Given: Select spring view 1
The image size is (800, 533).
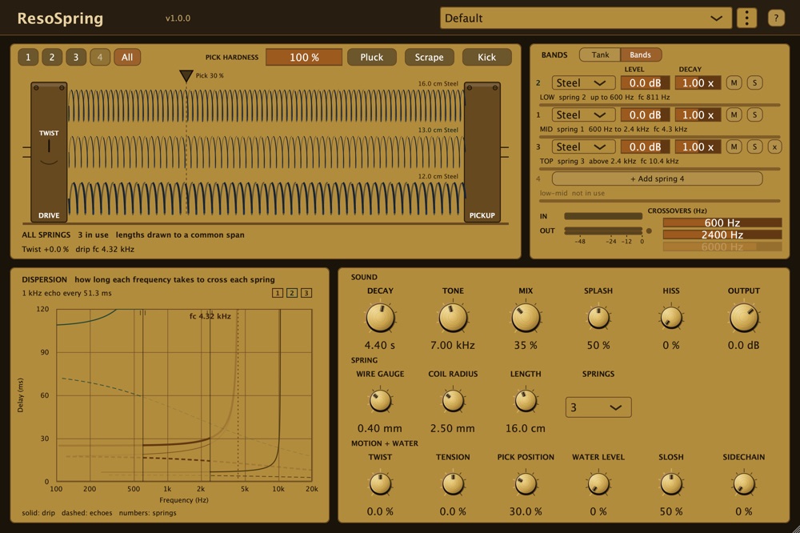Looking at the screenshot, I should (28, 57).
